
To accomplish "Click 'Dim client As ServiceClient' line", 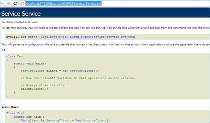I will pyautogui.click(x=65, y=120).
